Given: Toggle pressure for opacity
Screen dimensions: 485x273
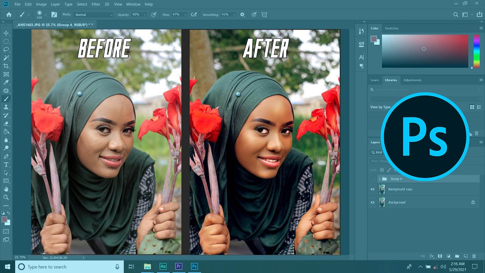Looking at the screenshot, I should pyautogui.click(x=154, y=14).
